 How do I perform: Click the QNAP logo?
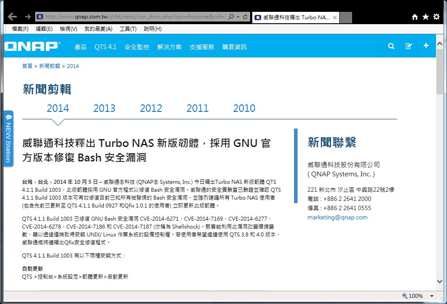pos(33,46)
